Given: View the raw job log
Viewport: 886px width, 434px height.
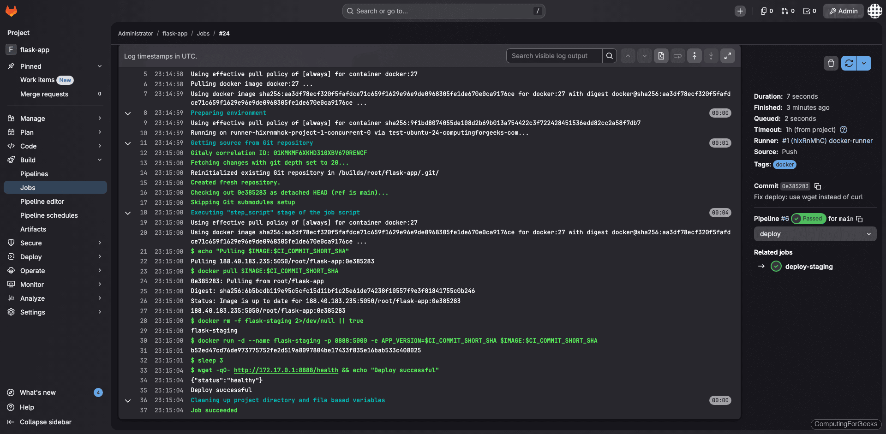Looking at the screenshot, I should [x=661, y=56].
